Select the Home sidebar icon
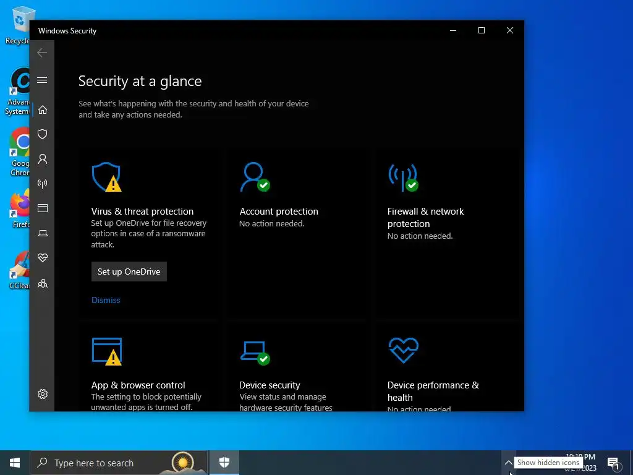 pos(43,110)
